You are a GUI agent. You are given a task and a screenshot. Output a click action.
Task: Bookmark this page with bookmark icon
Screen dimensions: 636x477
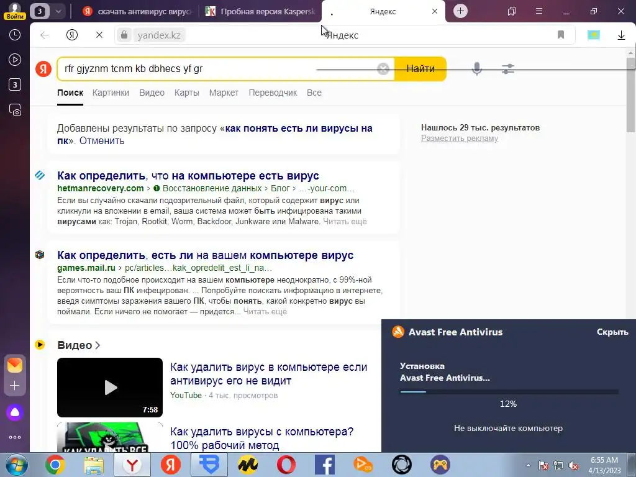561,35
